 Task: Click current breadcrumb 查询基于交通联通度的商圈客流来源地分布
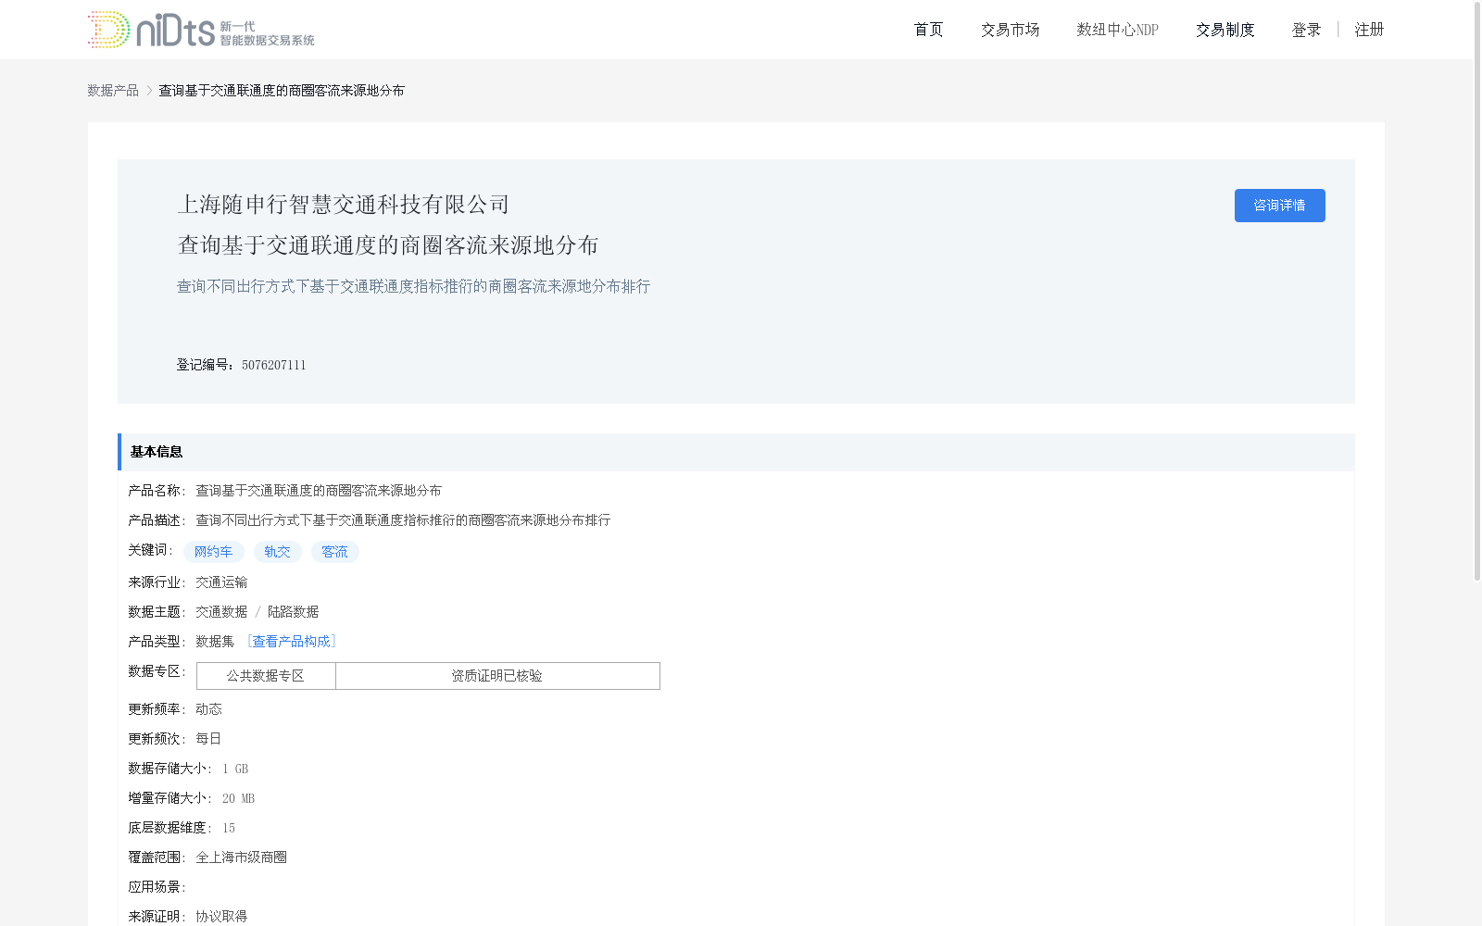(282, 91)
